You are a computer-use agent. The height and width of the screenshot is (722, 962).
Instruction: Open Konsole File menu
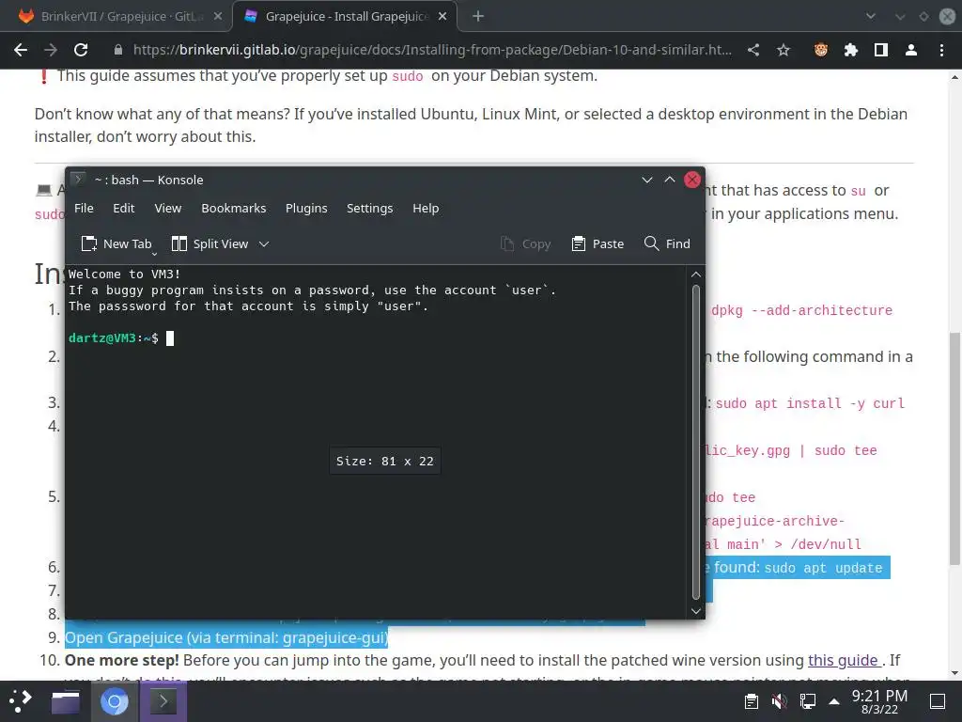pos(84,208)
